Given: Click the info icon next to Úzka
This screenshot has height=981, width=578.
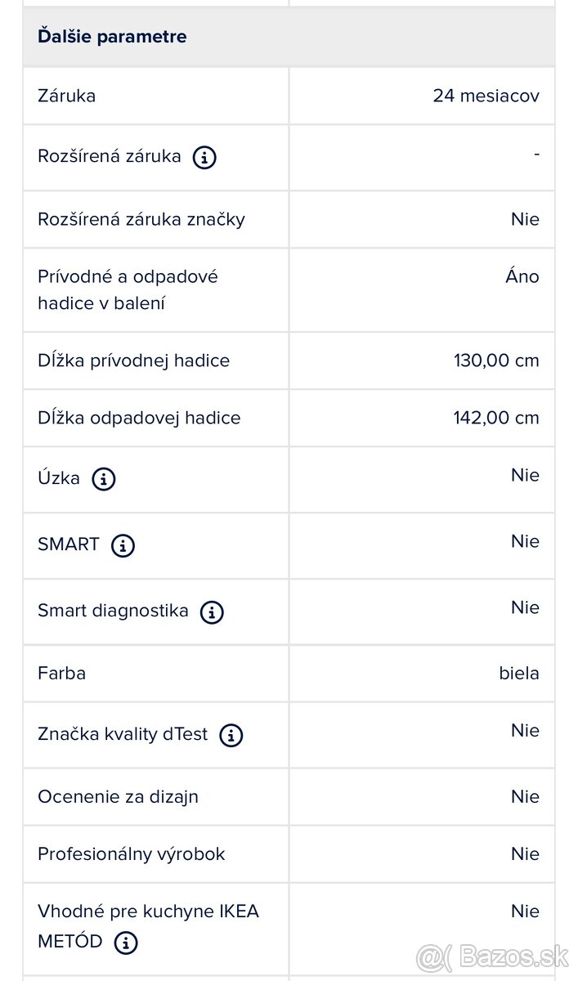Looking at the screenshot, I should coord(103,480).
